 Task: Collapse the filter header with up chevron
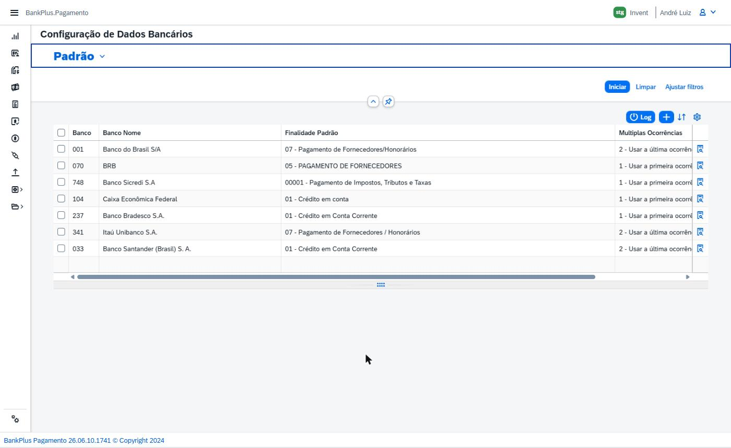click(x=373, y=102)
